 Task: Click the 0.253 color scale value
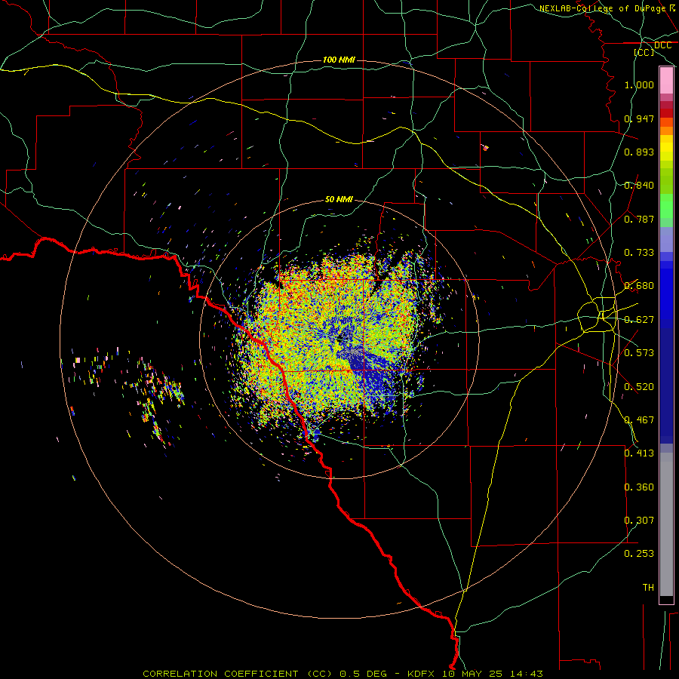pyautogui.click(x=639, y=554)
